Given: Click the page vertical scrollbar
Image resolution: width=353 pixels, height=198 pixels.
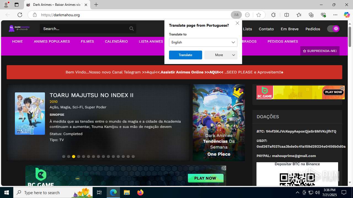Looking at the screenshot, I should [x=350, y=37].
